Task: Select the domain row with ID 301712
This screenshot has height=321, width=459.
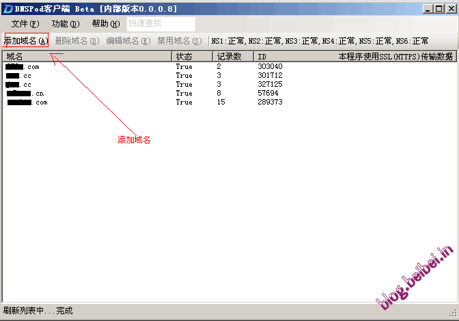Action: (229, 76)
